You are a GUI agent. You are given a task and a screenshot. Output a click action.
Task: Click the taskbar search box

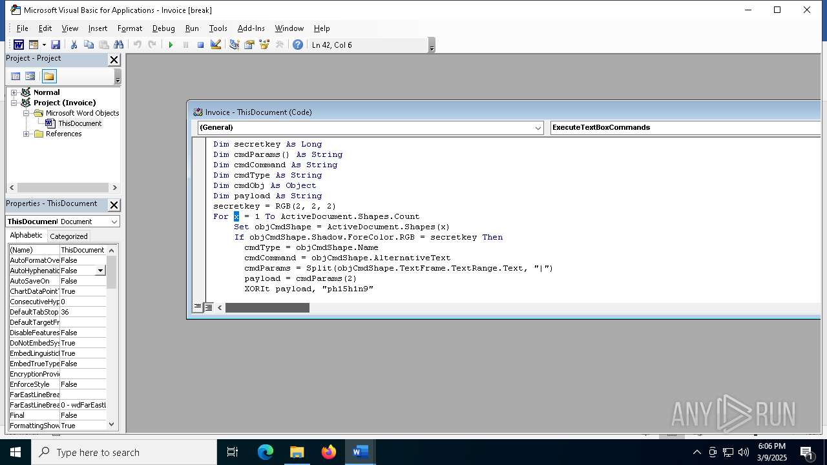pos(124,452)
